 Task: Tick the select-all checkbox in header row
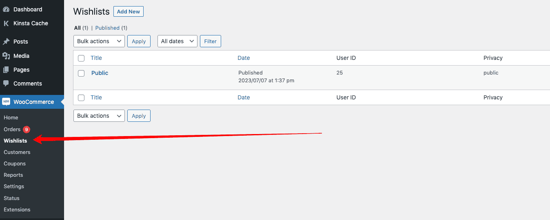coord(81,58)
